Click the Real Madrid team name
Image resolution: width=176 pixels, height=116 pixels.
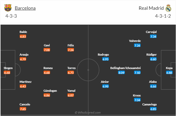pos(151,8)
